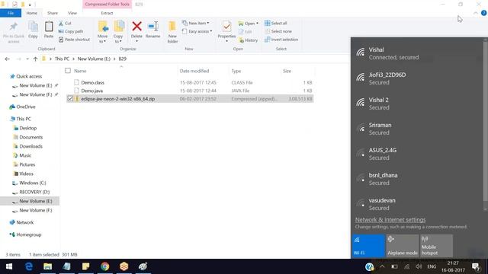This screenshot has width=488, height=274.
Task: Click the Copy button in Clipboard group
Action: 33,30
